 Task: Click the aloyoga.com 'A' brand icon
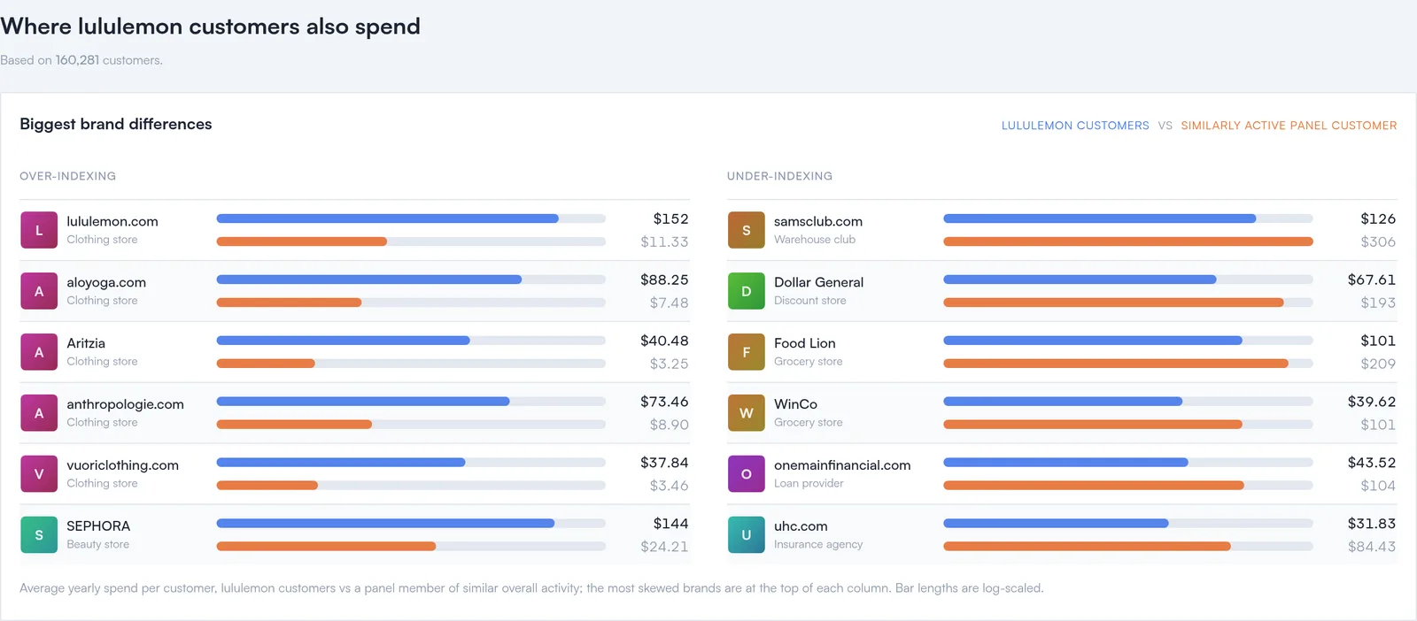point(39,291)
